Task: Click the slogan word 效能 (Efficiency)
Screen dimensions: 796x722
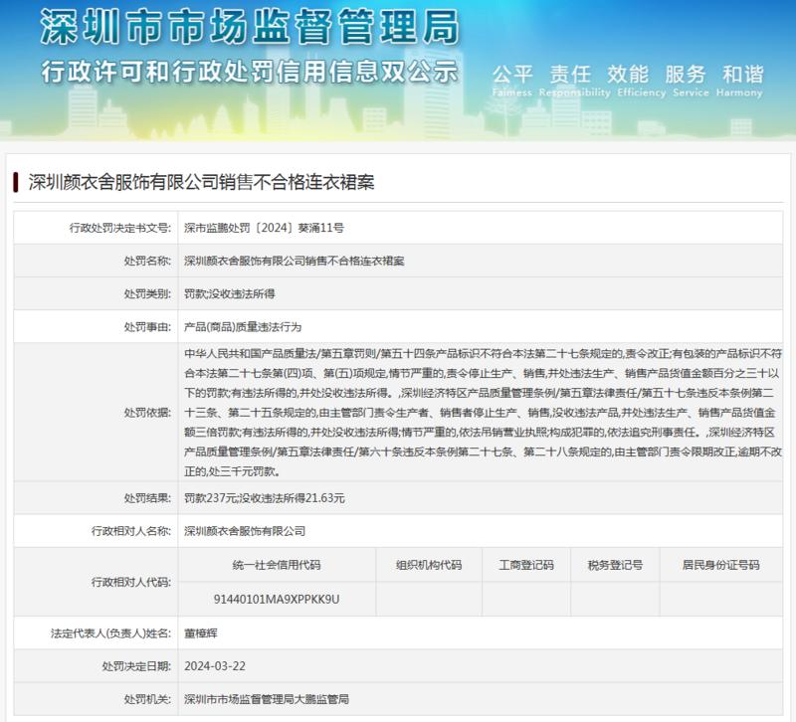Action: click(628, 75)
